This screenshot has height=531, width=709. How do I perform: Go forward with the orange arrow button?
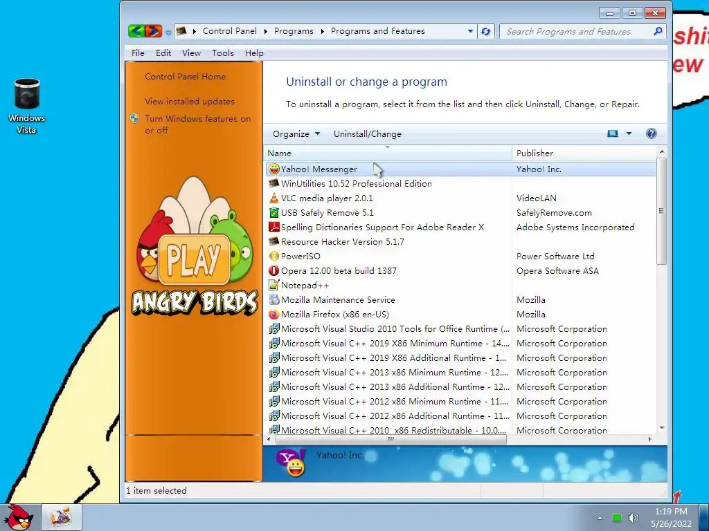[x=154, y=31]
